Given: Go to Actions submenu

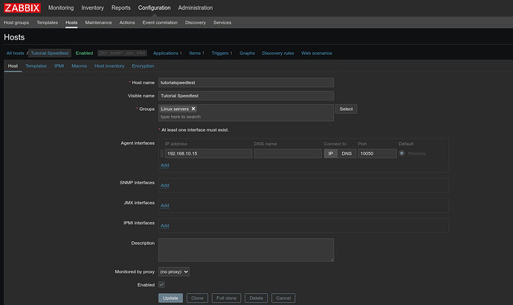Looking at the screenshot, I should [x=127, y=22].
